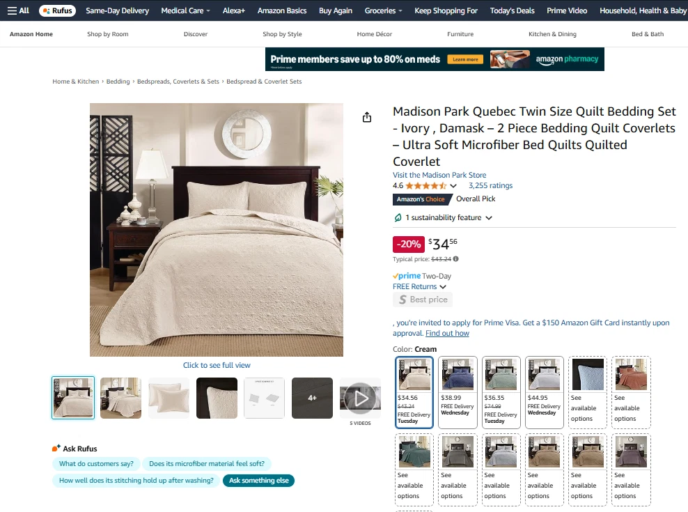Viewport: 688px width, 512px height.
Task: Click the share icon beside product image
Action: point(367,117)
